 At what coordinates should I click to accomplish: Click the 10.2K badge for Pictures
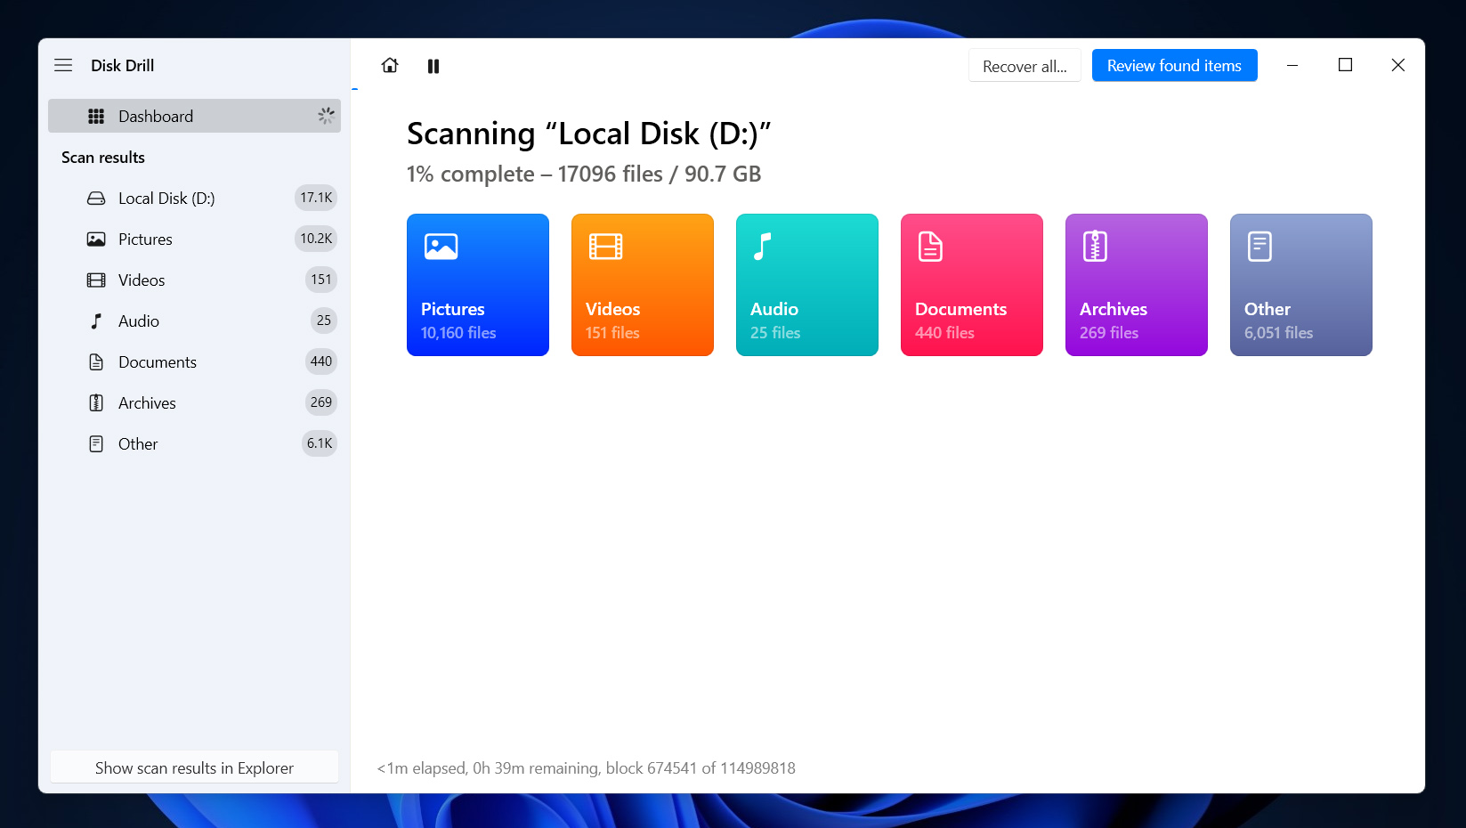(x=316, y=239)
